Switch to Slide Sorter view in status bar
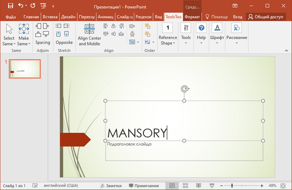The width and height of the screenshot is (292, 190). 186,185
